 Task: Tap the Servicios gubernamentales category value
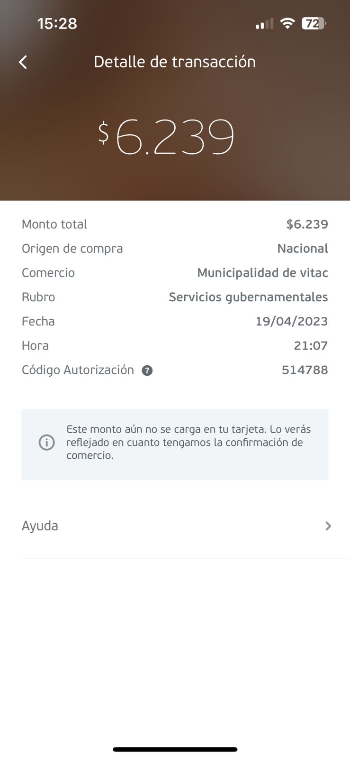(x=248, y=297)
